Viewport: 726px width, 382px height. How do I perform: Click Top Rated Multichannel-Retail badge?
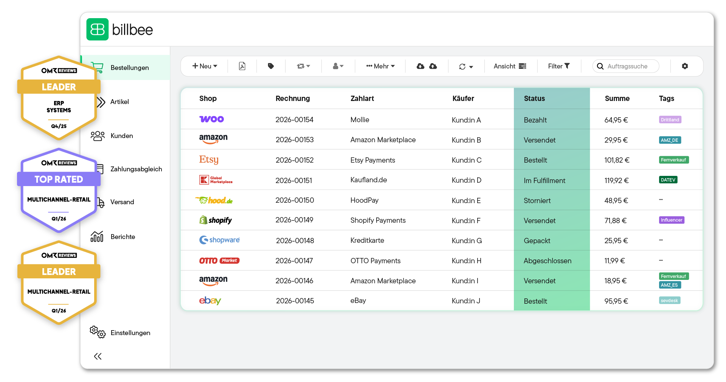coord(59,190)
